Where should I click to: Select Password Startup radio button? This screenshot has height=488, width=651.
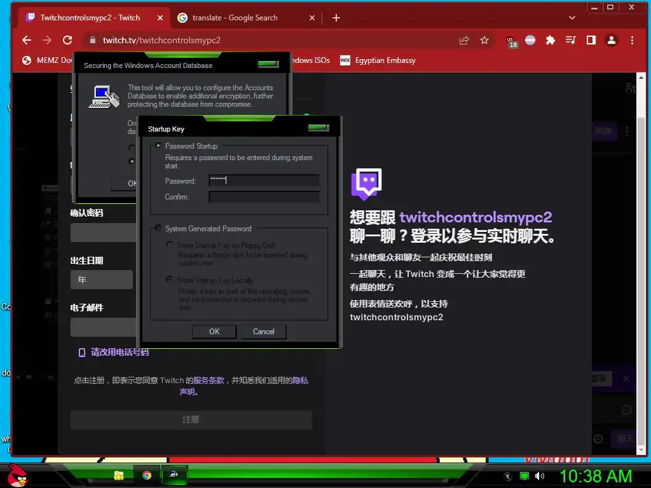click(x=158, y=146)
